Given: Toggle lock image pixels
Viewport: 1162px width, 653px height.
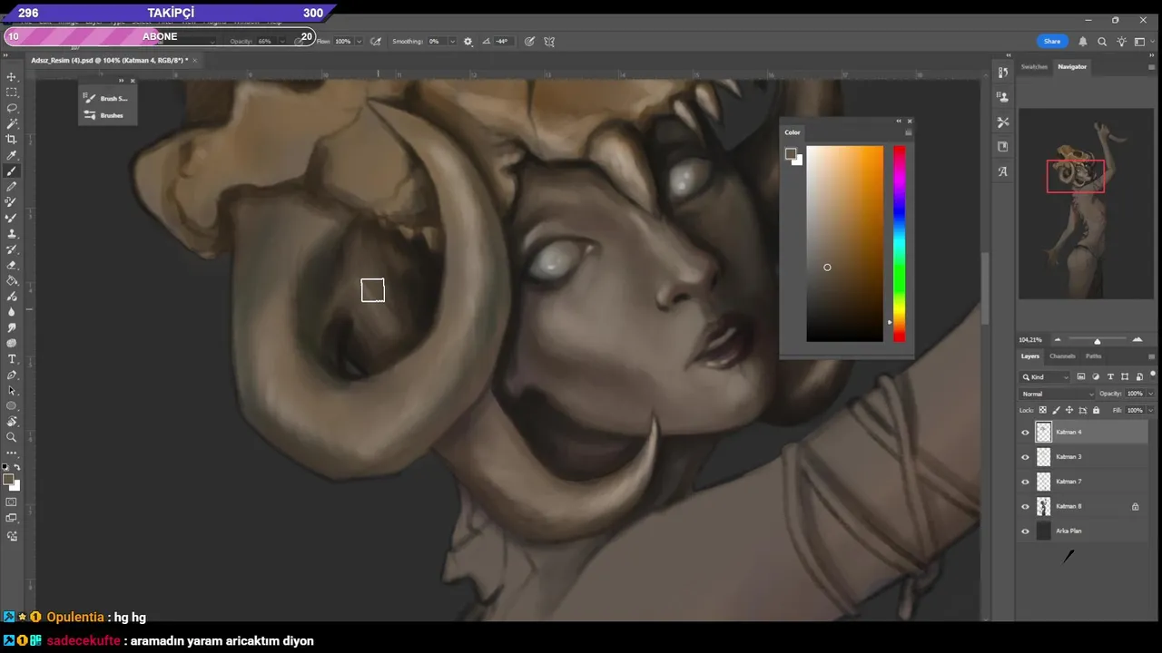Looking at the screenshot, I should point(1056,411).
